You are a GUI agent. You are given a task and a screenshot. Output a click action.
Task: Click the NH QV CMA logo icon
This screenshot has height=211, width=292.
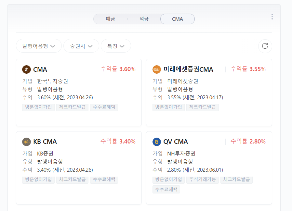tap(157, 142)
